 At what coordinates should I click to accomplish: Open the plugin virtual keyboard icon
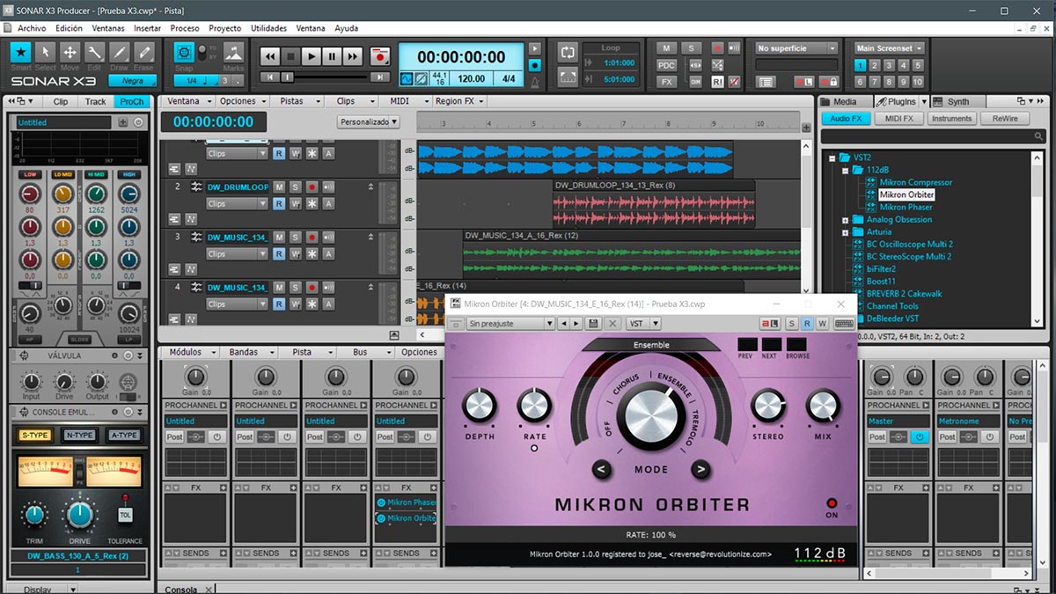pos(844,324)
